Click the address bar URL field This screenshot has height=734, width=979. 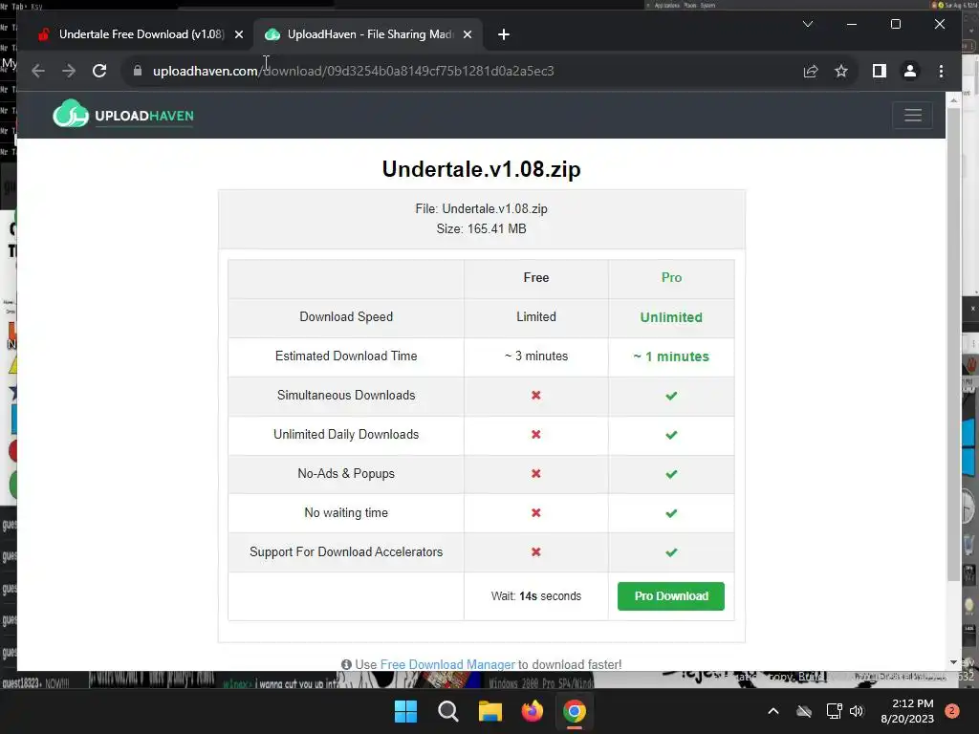[462, 71]
